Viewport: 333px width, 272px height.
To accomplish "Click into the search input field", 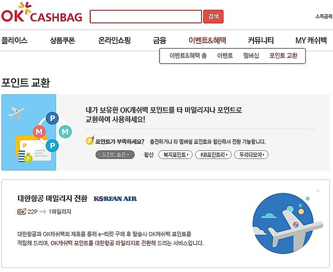I will (146, 16).
